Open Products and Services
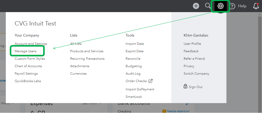The width and height of the screenshot is (262, 113). click(x=87, y=51)
